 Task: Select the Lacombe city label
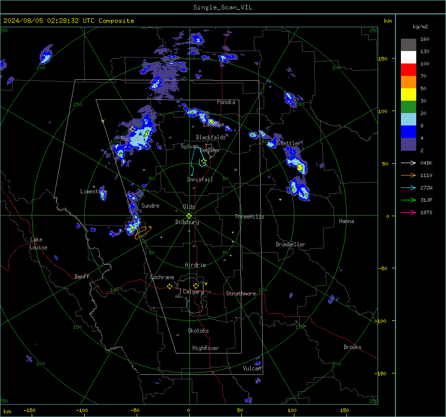[x=214, y=124]
